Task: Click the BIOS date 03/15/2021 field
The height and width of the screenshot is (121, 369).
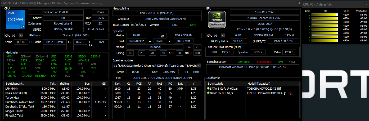Action: click(x=139, y=25)
